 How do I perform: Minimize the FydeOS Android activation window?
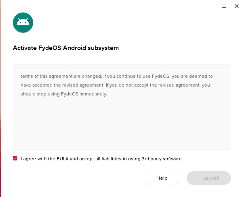point(224,7)
